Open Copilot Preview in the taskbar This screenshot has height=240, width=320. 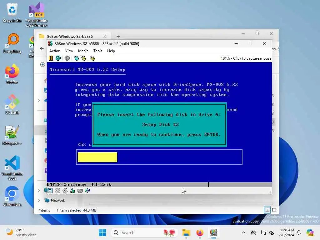pyautogui.click(x=310, y=232)
